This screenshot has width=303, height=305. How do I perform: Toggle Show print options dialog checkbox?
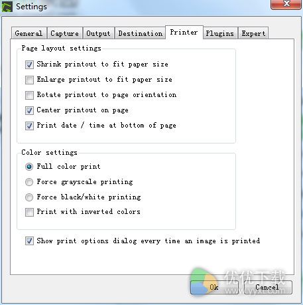(x=29, y=241)
